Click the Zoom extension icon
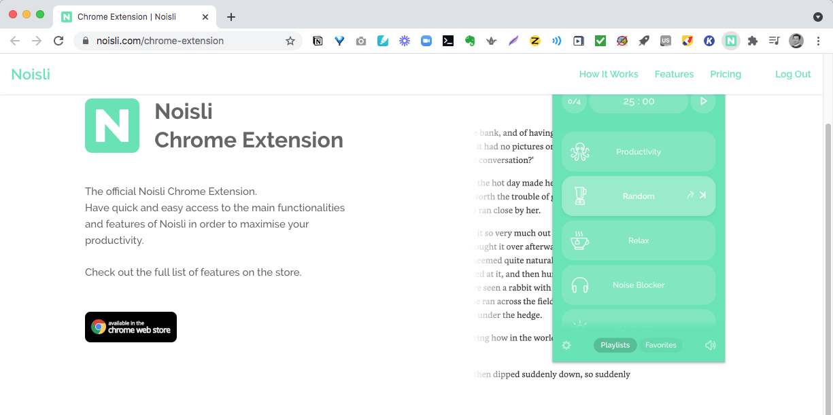833x415 pixels. pyautogui.click(x=426, y=41)
